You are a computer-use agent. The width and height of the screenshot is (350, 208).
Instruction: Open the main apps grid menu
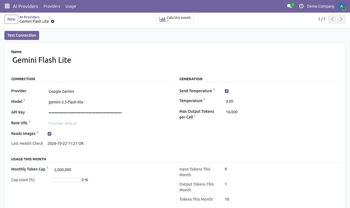click(7, 6)
